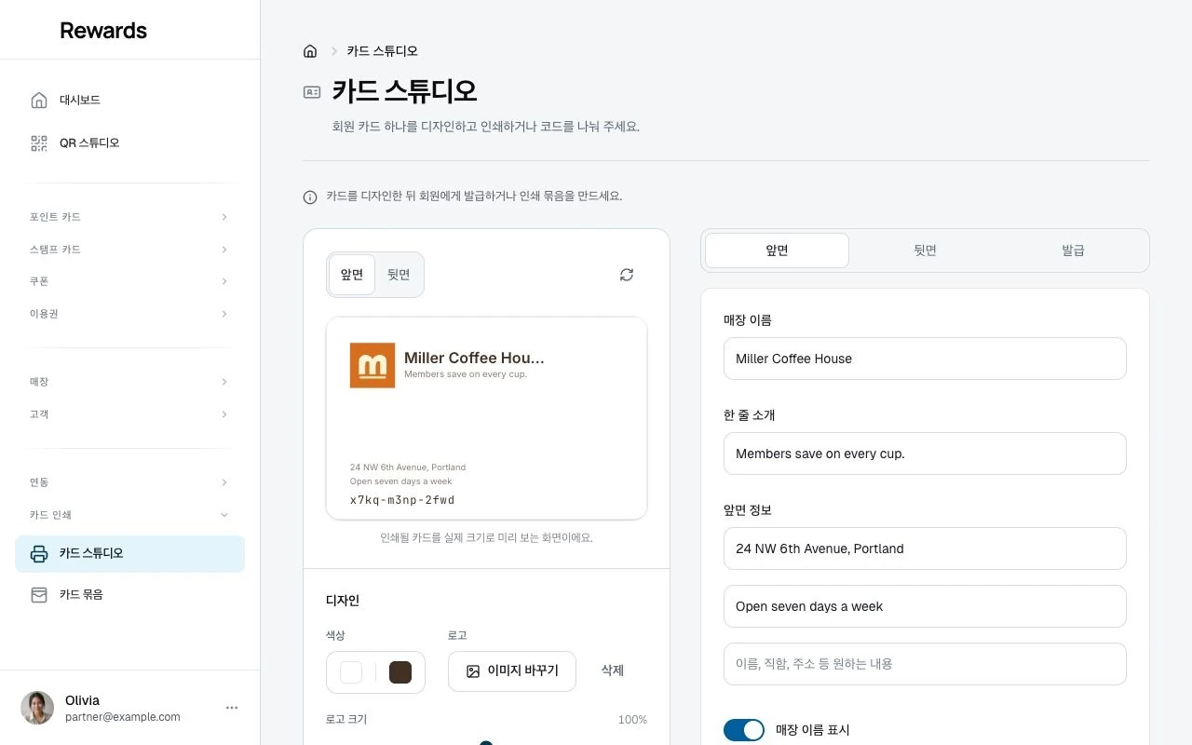The height and width of the screenshot is (745, 1192).
Task: Click the refresh icon in card preview
Action: (x=627, y=275)
